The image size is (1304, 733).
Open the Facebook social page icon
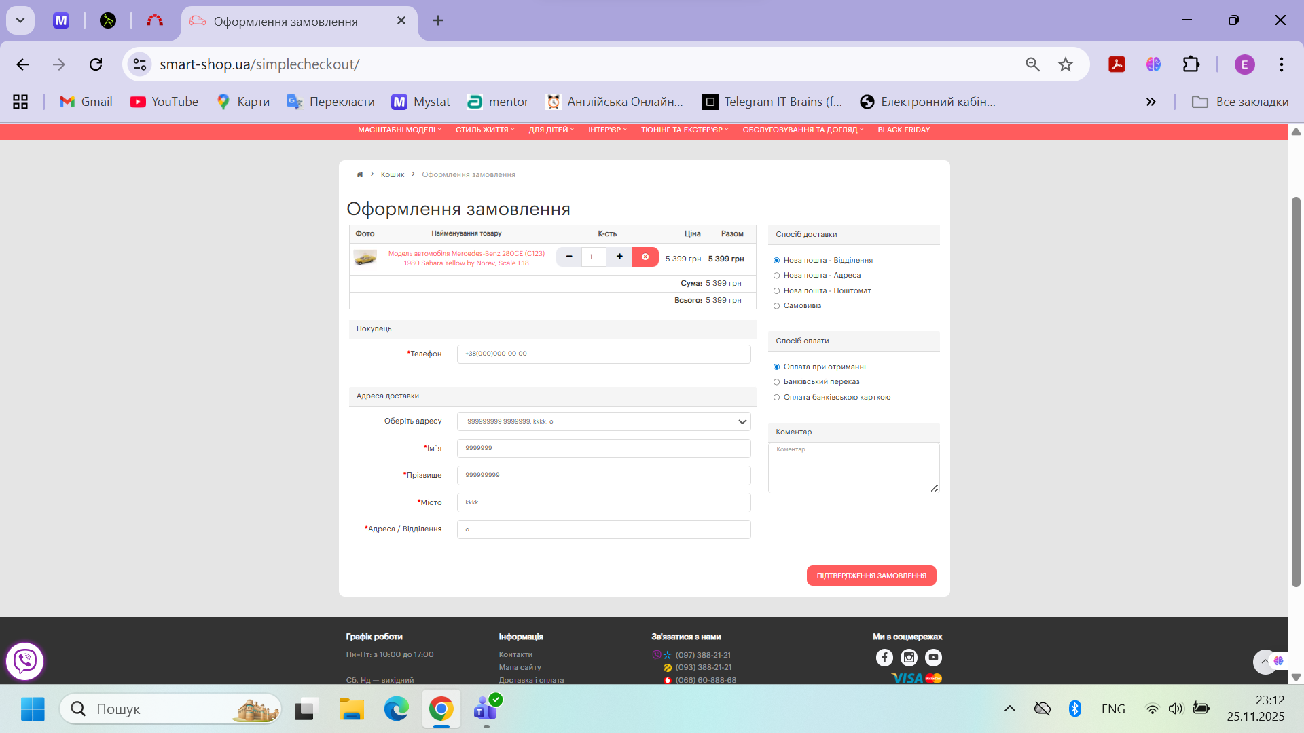pos(884,657)
